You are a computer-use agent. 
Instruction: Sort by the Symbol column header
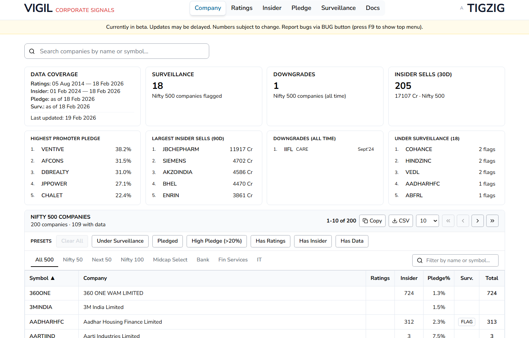click(x=42, y=278)
